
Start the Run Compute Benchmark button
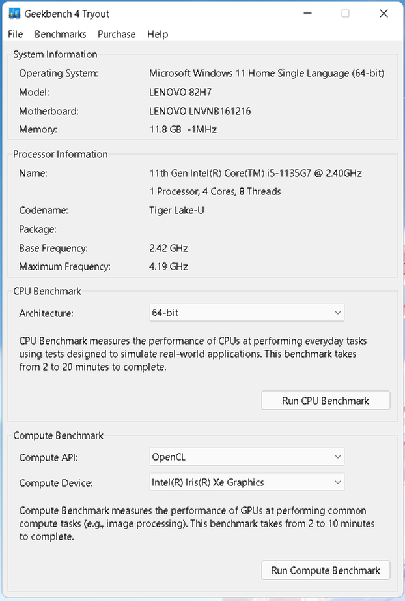coord(326,570)
